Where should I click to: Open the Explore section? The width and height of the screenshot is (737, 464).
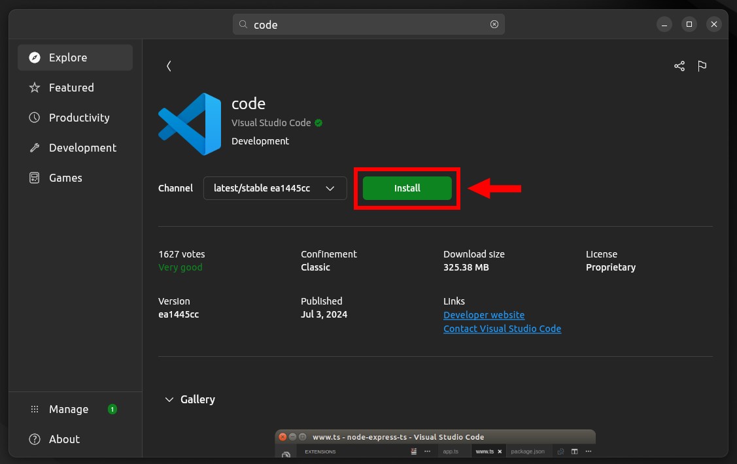coord(75,58)
